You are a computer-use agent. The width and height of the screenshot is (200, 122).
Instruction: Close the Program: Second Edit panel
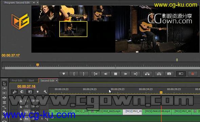pos(38,2)
